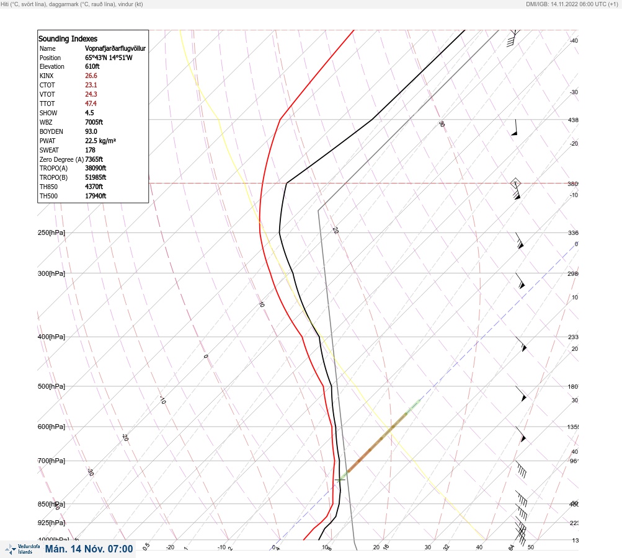The image size is (622, 558).
Task: Click the tropopause diamond marker on the red dashed line
Action: 515,184
